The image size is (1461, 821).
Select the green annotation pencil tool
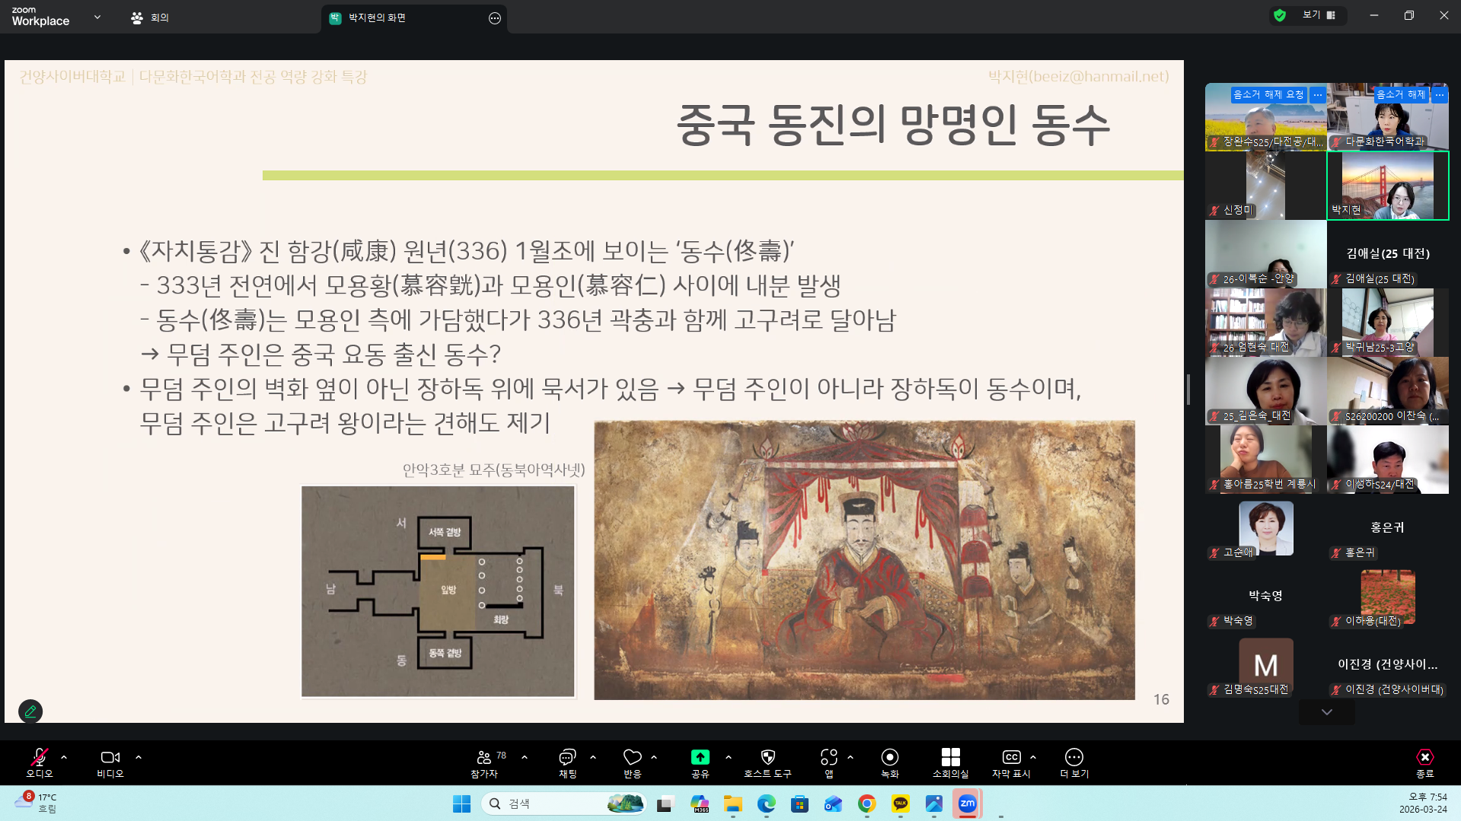pyautogui.click(x=30, y=711)
